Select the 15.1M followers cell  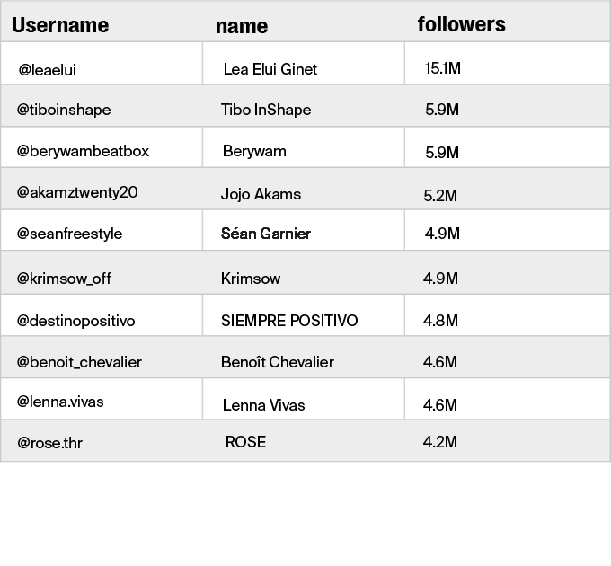pos(443,68)
